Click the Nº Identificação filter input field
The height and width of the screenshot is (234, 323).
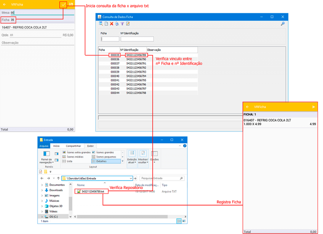tap(137, 39)
